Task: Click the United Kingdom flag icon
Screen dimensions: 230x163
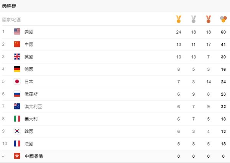Action: (x=17, y=57)
